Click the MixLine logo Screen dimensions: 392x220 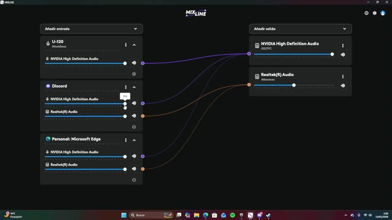pyautogui.click(x=196, y=13)
